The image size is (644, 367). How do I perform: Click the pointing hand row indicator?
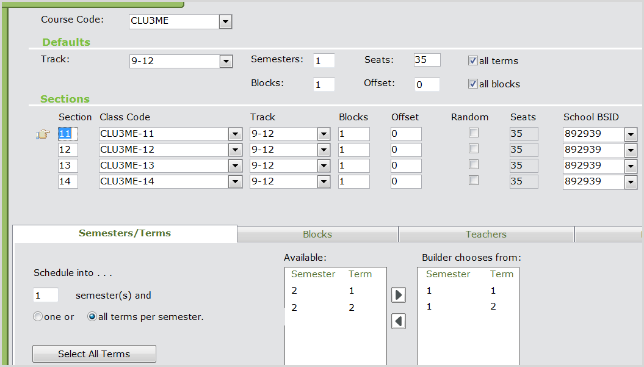(43, 134)
